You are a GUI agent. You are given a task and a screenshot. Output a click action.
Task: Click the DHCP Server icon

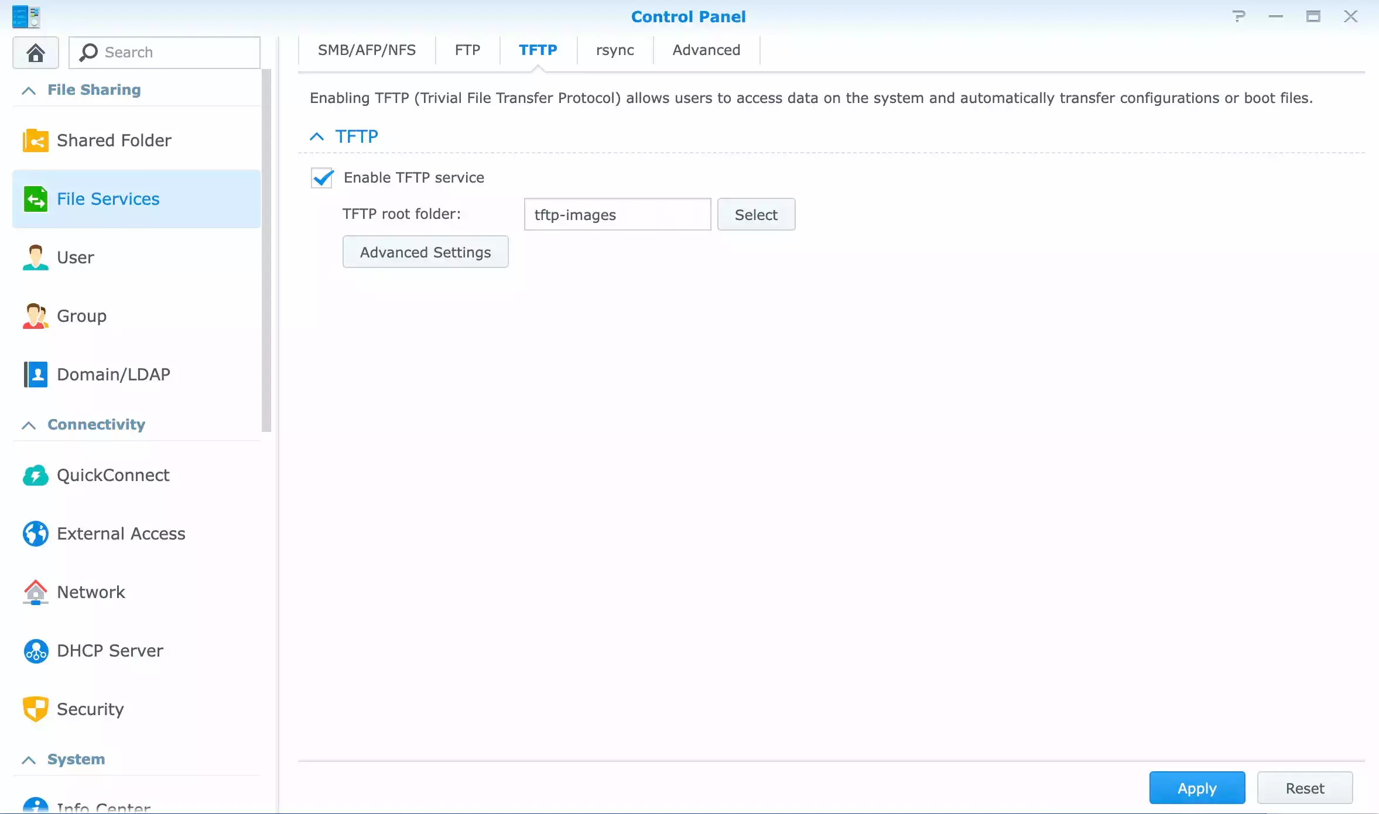coord(35,651)
